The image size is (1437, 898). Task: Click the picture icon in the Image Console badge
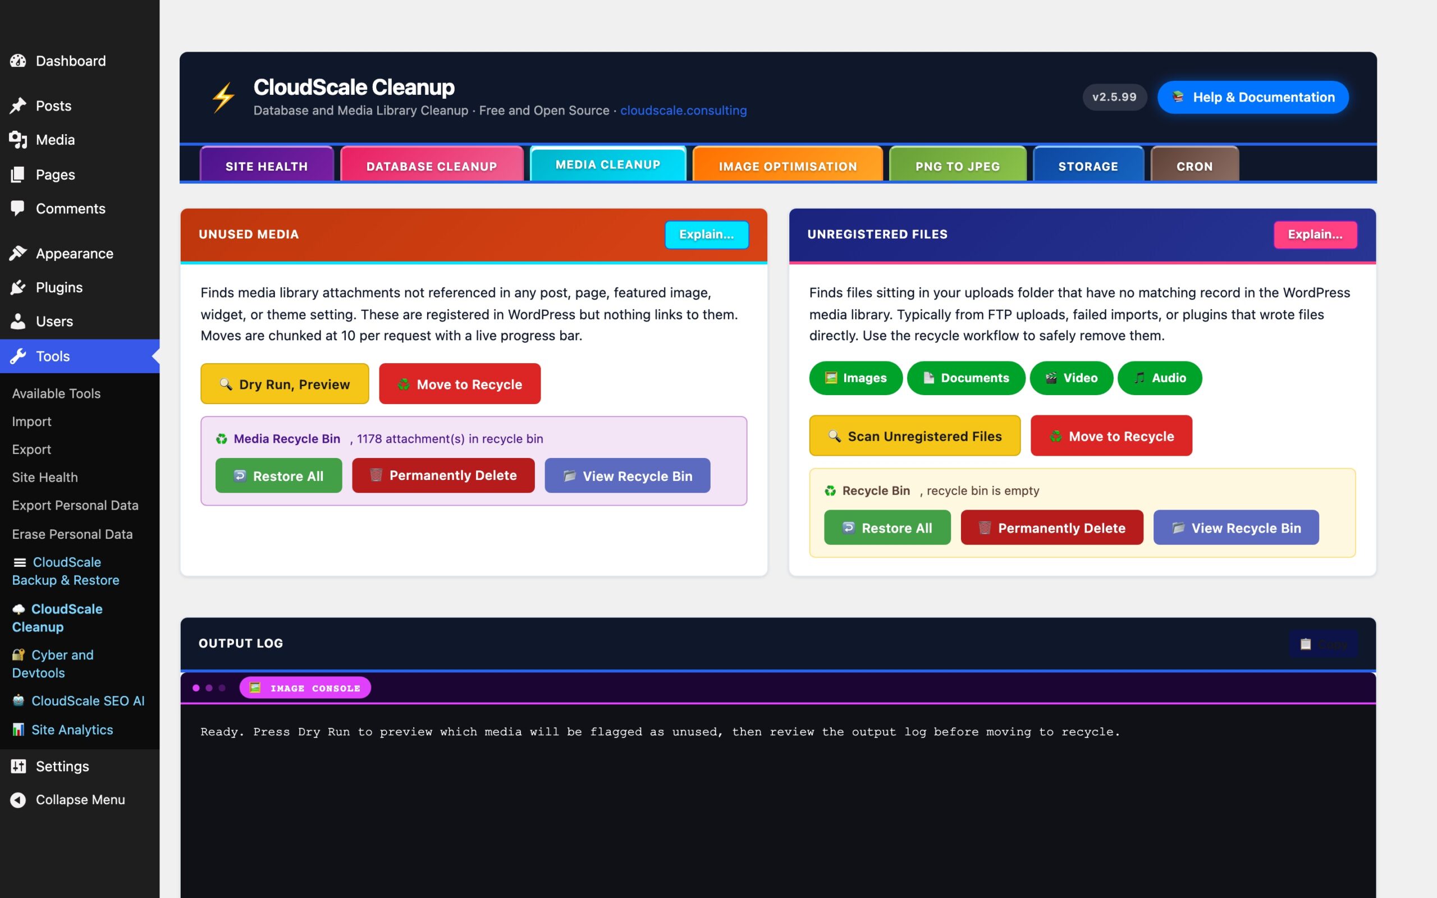click(255, 688)
